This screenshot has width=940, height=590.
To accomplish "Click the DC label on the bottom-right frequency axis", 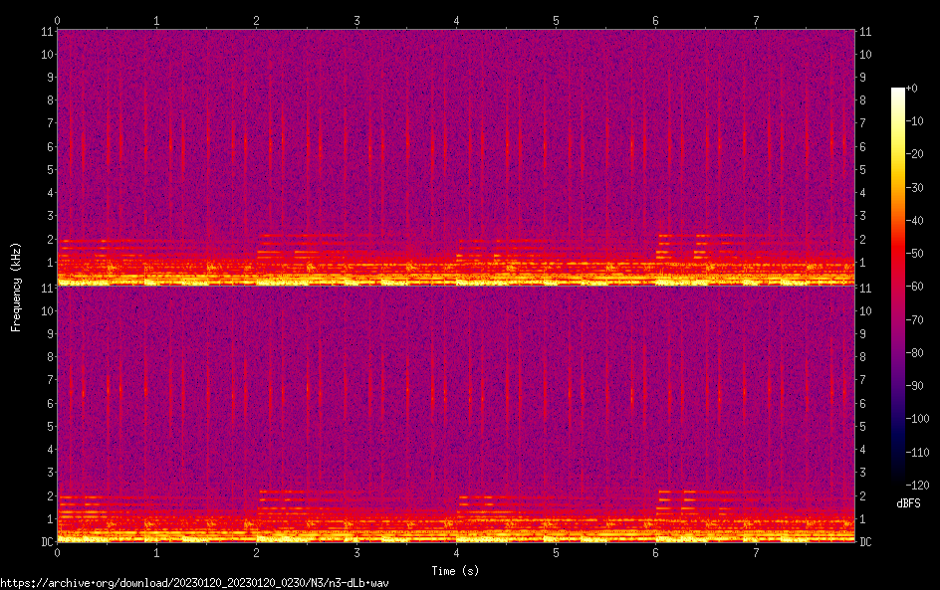I will 866,541.
